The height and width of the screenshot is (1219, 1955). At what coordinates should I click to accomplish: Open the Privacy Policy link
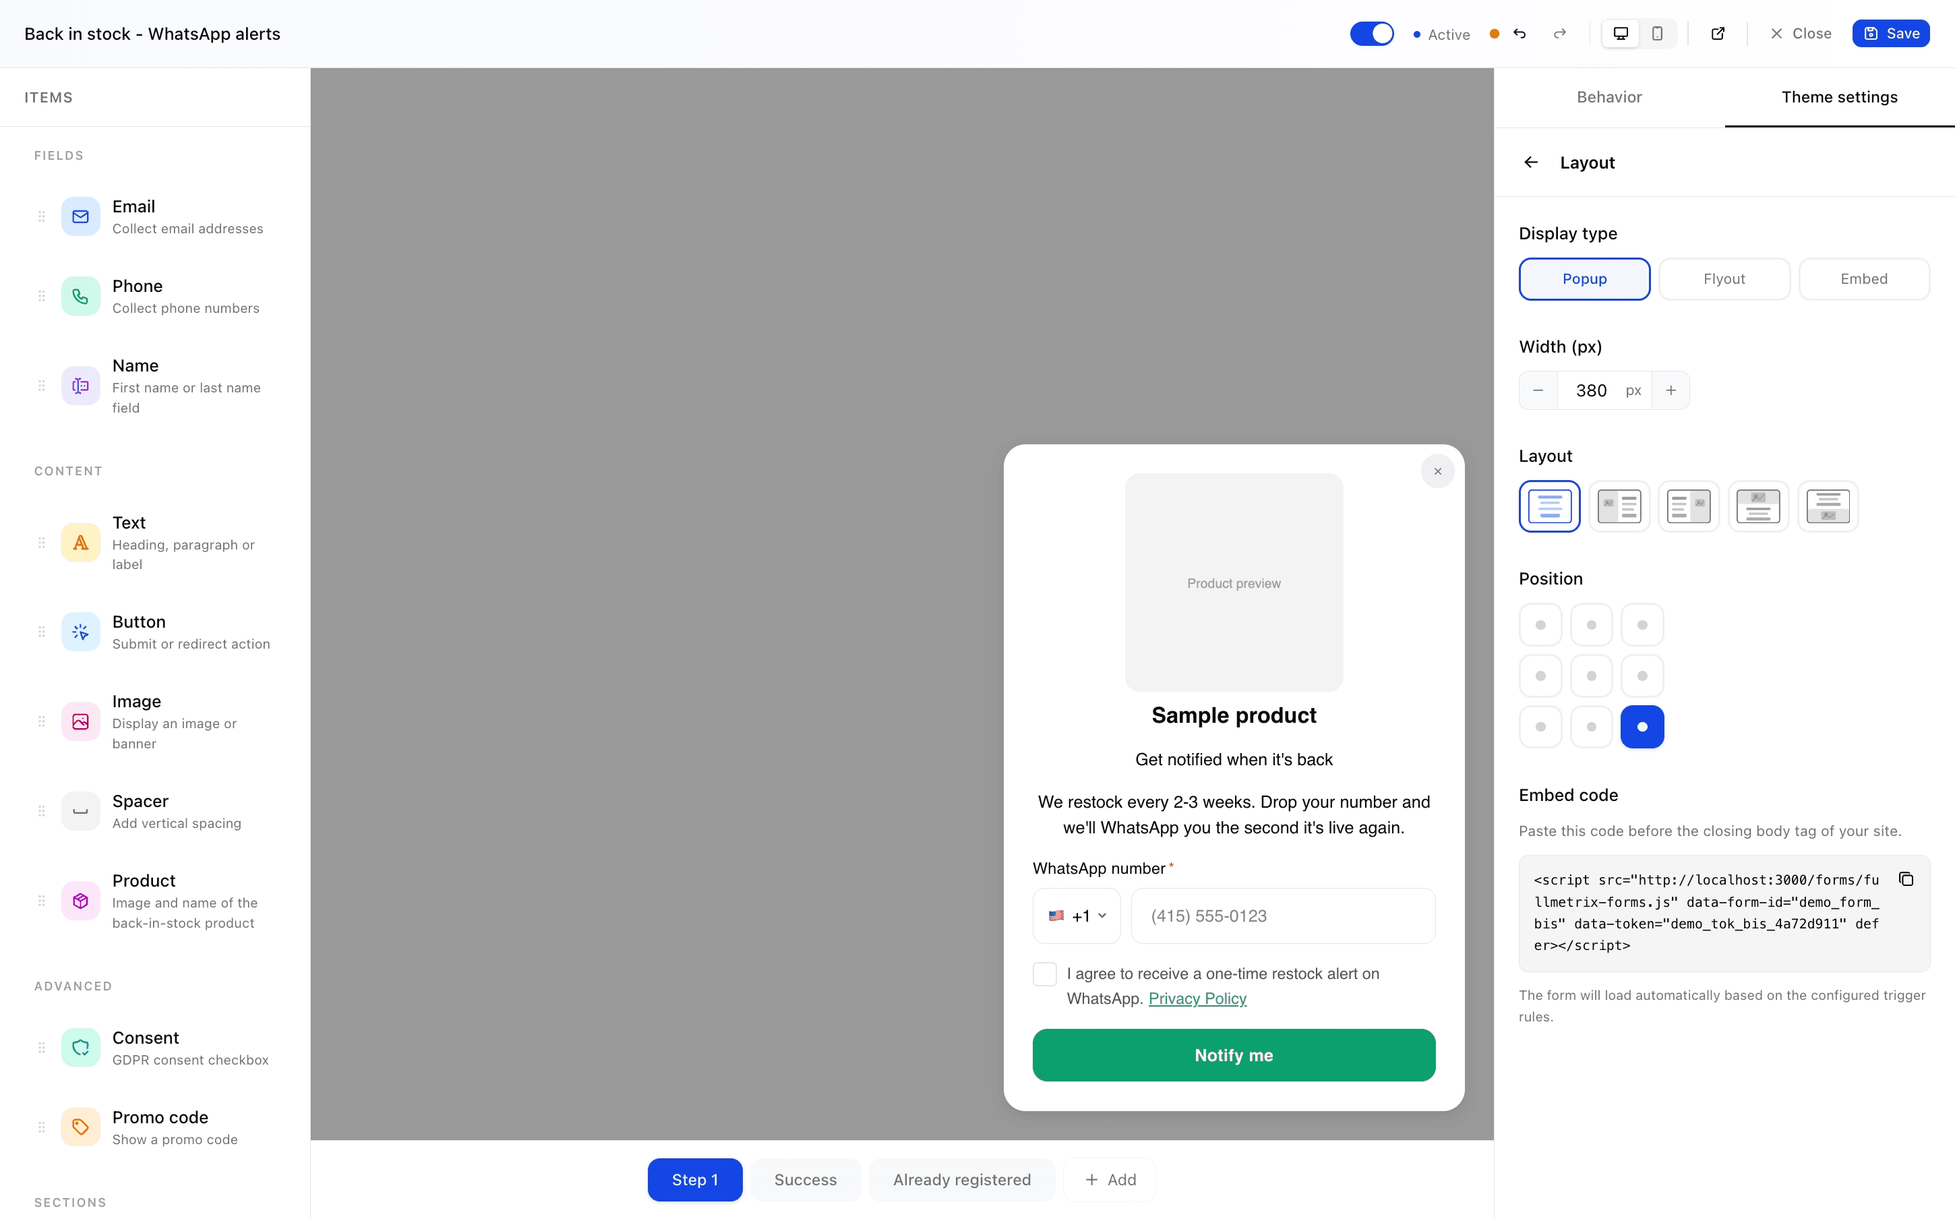(x=1197, y=999)
